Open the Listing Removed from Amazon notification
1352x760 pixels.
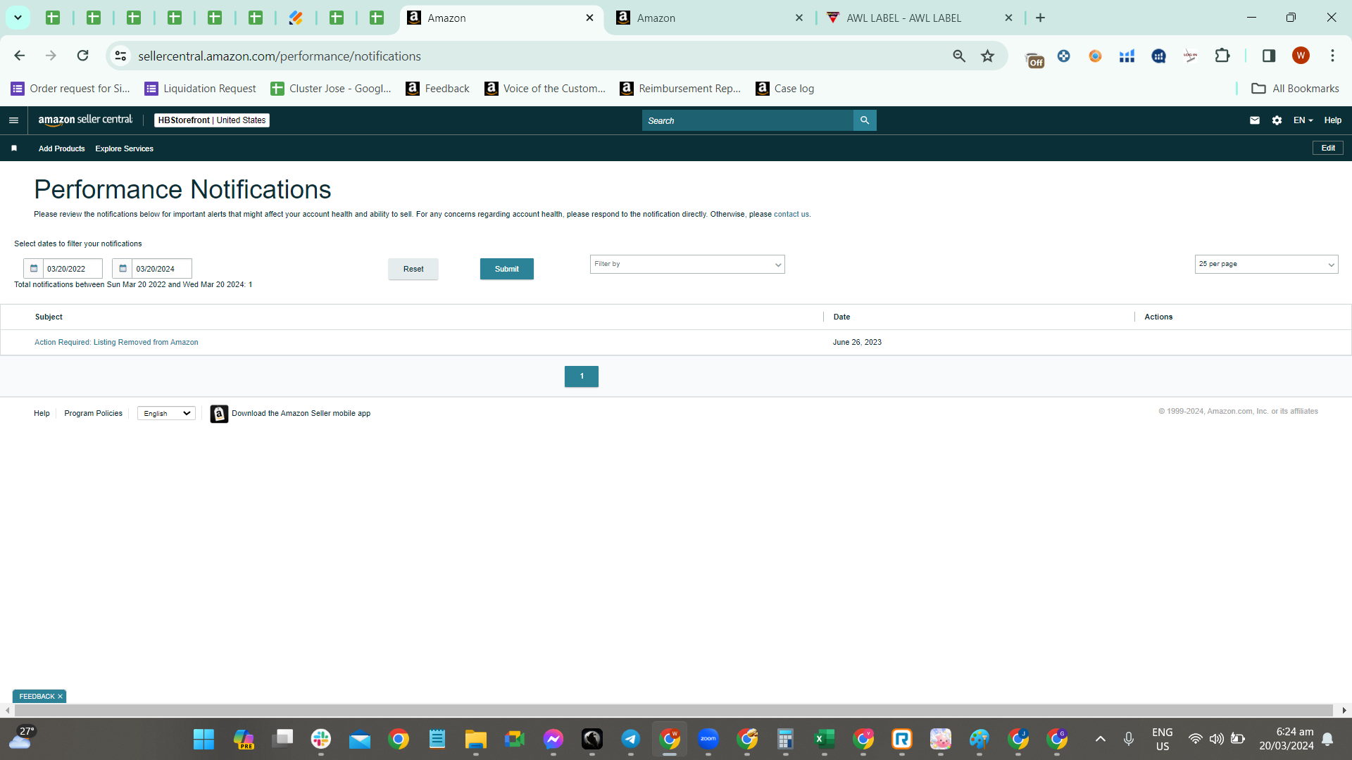point(116,343)
